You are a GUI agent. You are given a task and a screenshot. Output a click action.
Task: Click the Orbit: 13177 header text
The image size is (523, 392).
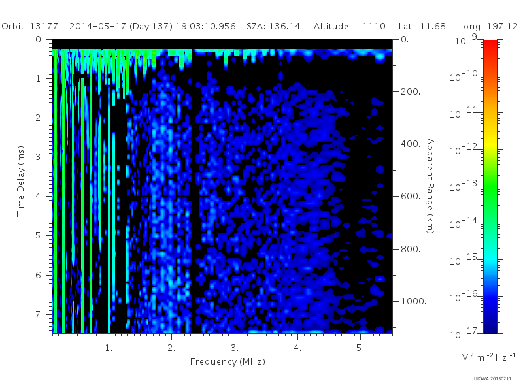point(29,26)
